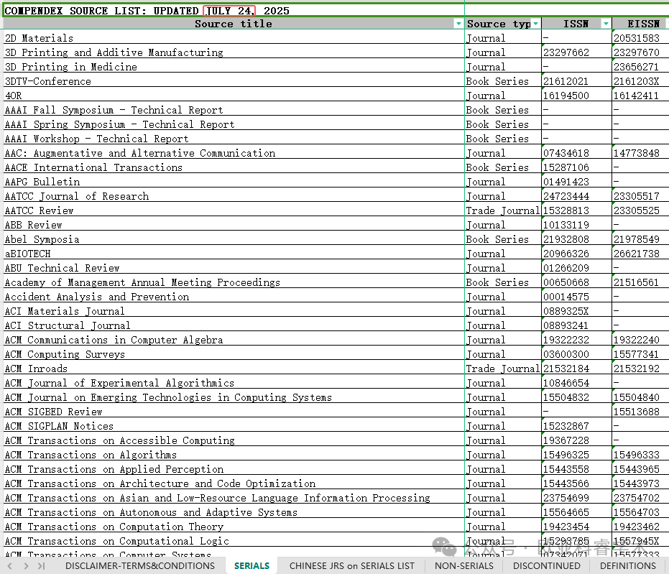Screen dimensions: 669x574
Task: Select 'AAAI Fall Symposium - Technical Report' cell
Action: point(234,110)
